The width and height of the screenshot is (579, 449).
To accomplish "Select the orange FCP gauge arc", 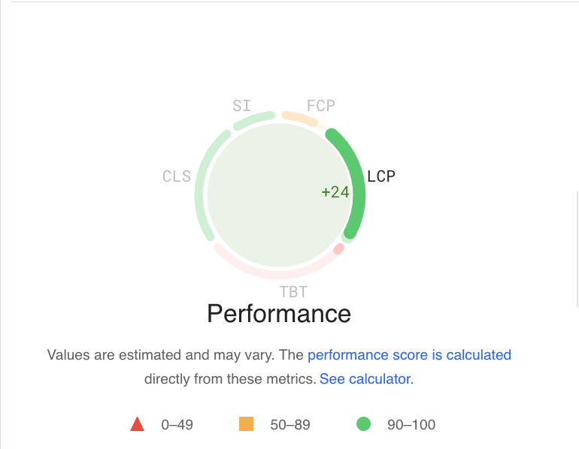I will [299, 118].
